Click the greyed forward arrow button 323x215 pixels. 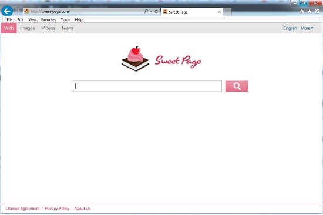point(18,11)
